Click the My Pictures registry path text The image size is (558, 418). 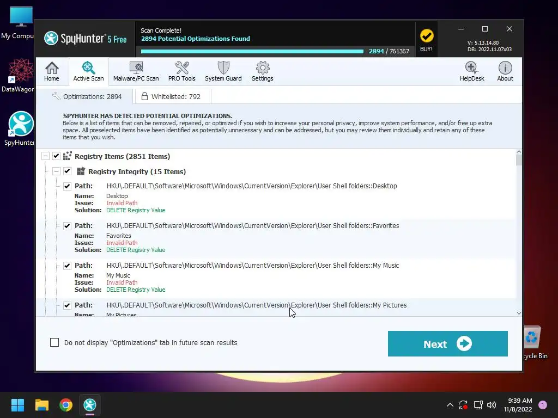click(256, 305)
